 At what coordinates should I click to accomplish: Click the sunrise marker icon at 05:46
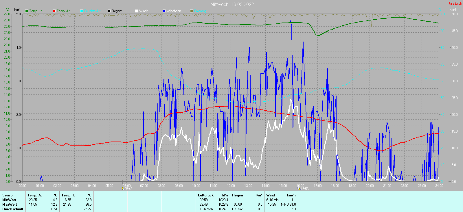122,189
